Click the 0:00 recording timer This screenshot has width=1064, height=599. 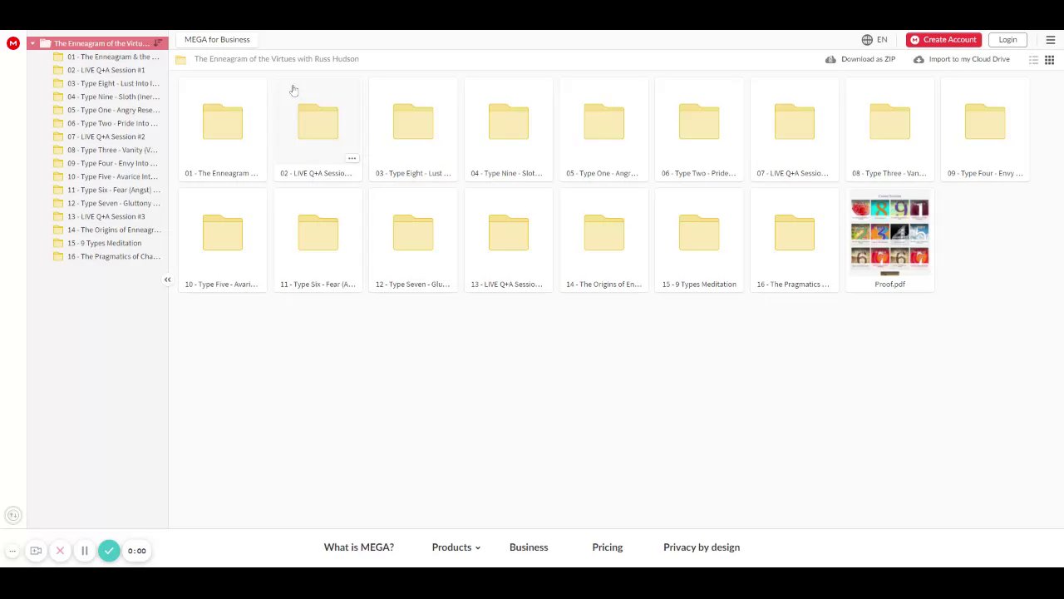[136, 551]
